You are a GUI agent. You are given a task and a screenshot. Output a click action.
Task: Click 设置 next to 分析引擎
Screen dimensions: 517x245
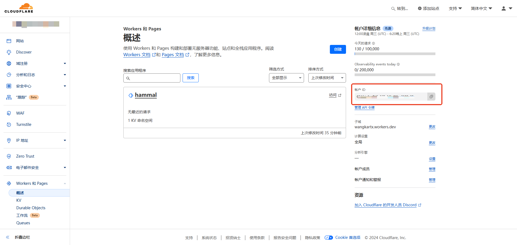pos(432,159)
